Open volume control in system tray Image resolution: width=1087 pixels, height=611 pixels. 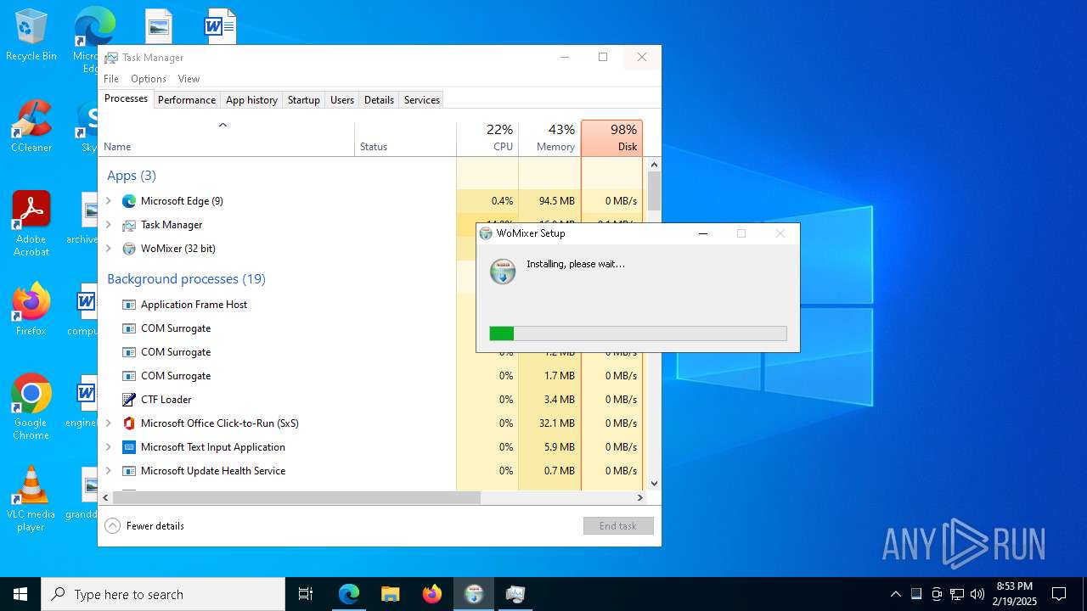click(x=977, y=594)
